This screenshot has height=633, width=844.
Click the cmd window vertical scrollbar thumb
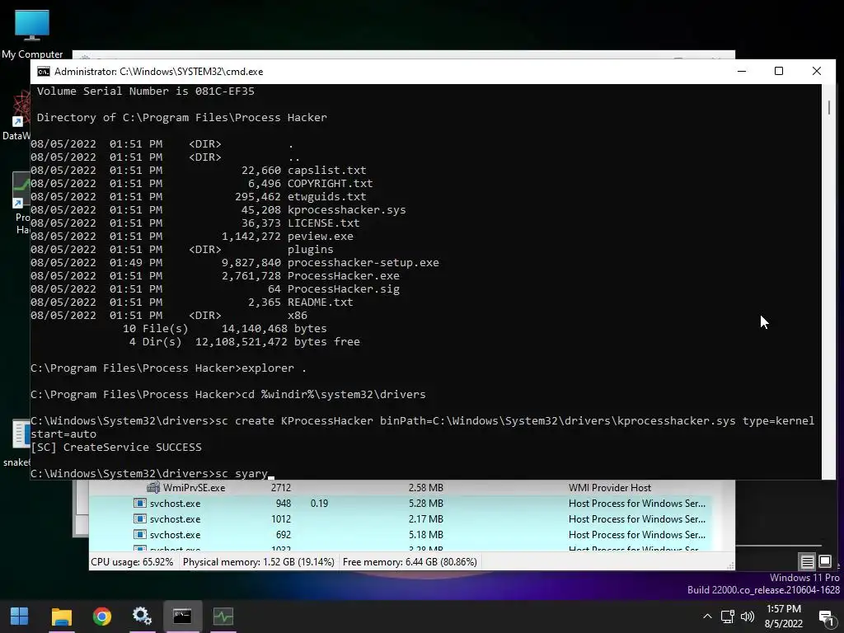(x=829, y=107)
